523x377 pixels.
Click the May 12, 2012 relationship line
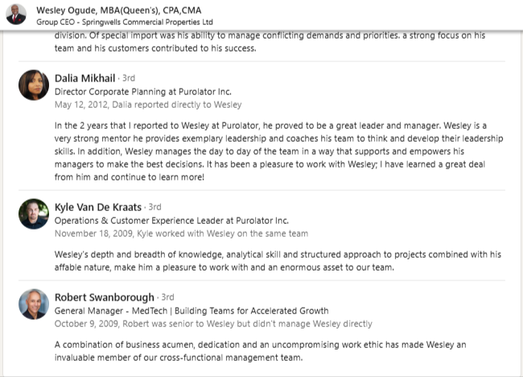(147, 105)
